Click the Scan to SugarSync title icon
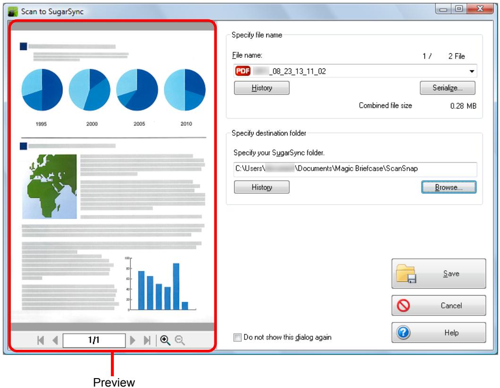The width and height of the screenshot is (500, 388). (13, 12)
